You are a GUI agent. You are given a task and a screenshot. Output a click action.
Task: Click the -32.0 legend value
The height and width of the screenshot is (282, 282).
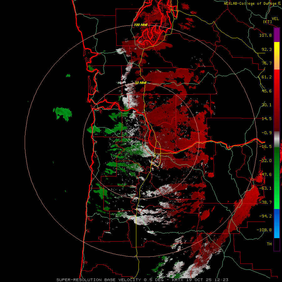(x=265, y=161)
